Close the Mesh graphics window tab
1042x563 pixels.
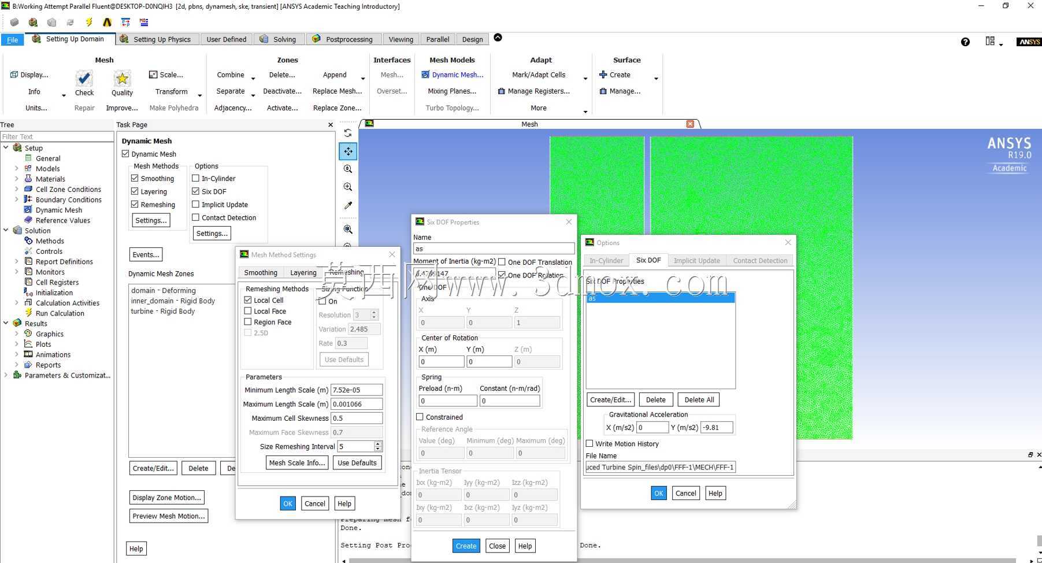pos(690,124)
